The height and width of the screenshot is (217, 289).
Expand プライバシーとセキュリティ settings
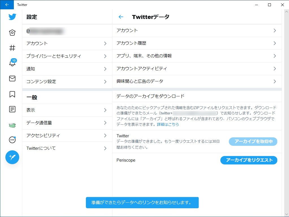(67, 56)
